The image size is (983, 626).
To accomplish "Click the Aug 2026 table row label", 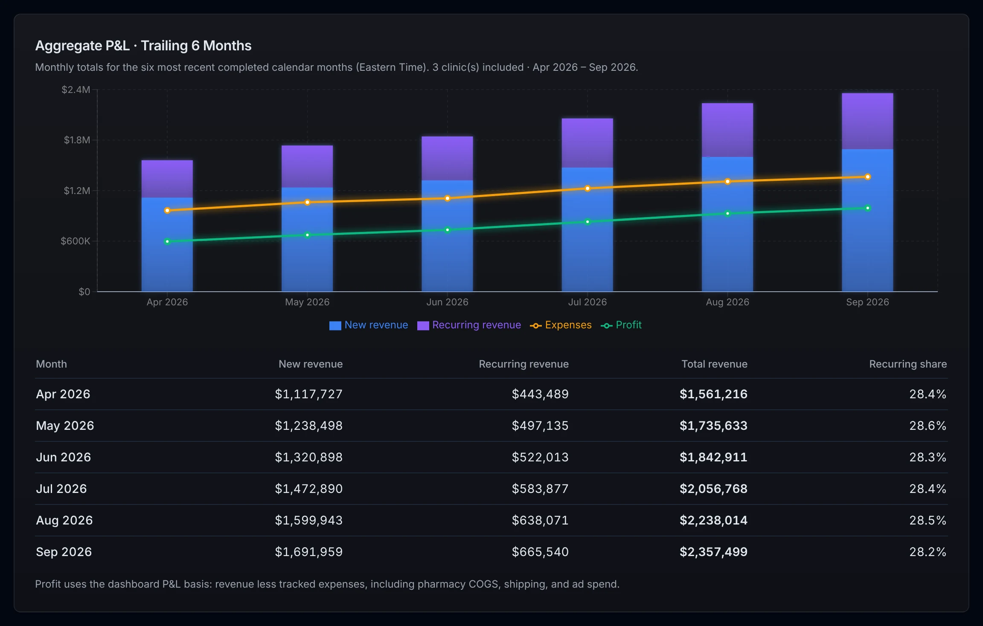I will coord(64,520).
